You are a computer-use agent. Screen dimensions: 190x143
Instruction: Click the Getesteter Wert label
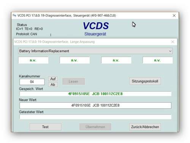[31, 112]
